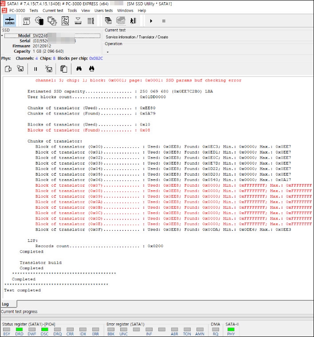The width and height of the screenshot is (314, 337).
Task: Click the walking-man exit icon
Action: coord(133,21)
